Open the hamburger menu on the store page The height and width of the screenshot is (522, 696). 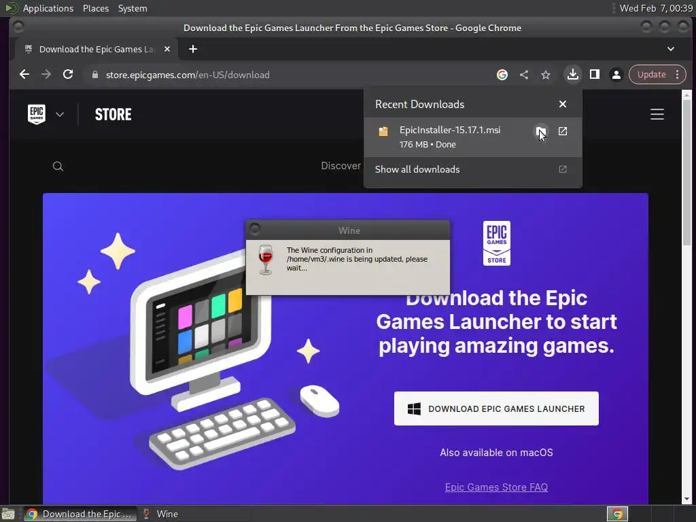pyautogui.click(x=657, y=114)
